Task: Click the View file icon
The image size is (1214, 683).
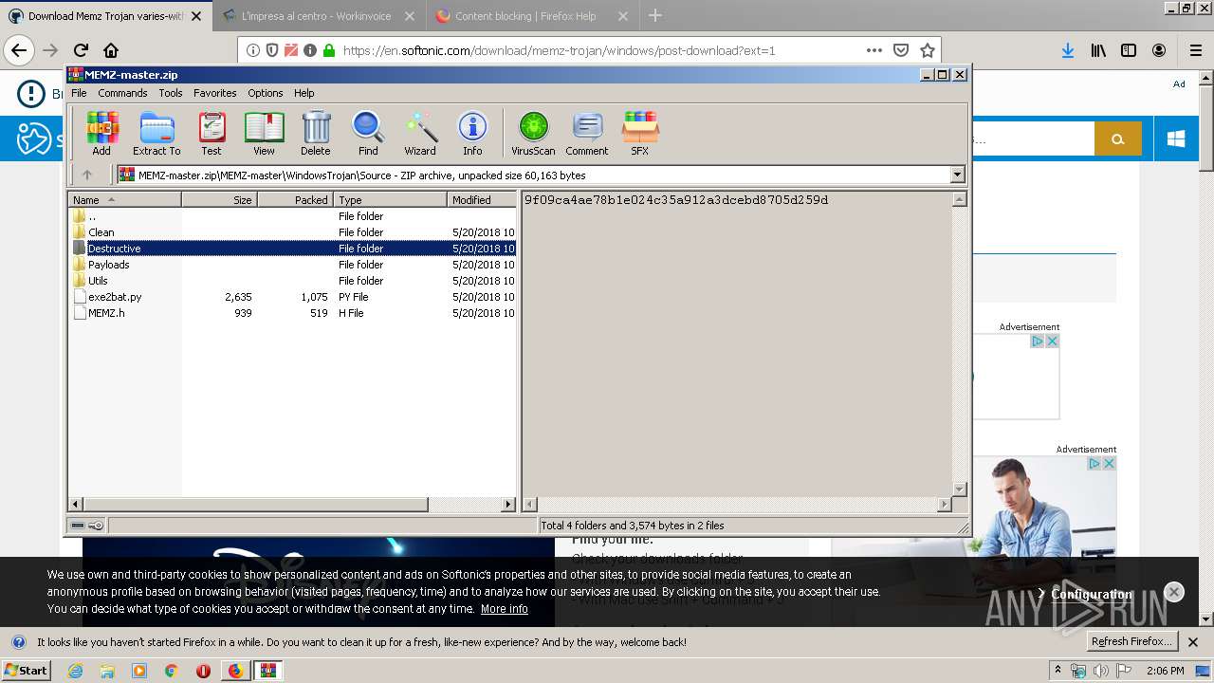Action: pyautogui.click(x=264, y=133)
